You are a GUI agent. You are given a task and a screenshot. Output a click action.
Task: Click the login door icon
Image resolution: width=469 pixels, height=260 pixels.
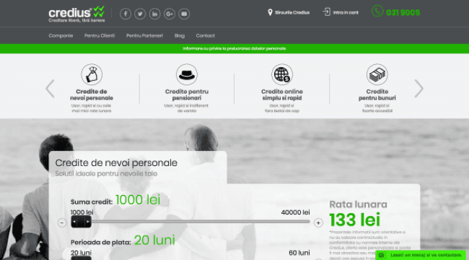pos(326,12)
